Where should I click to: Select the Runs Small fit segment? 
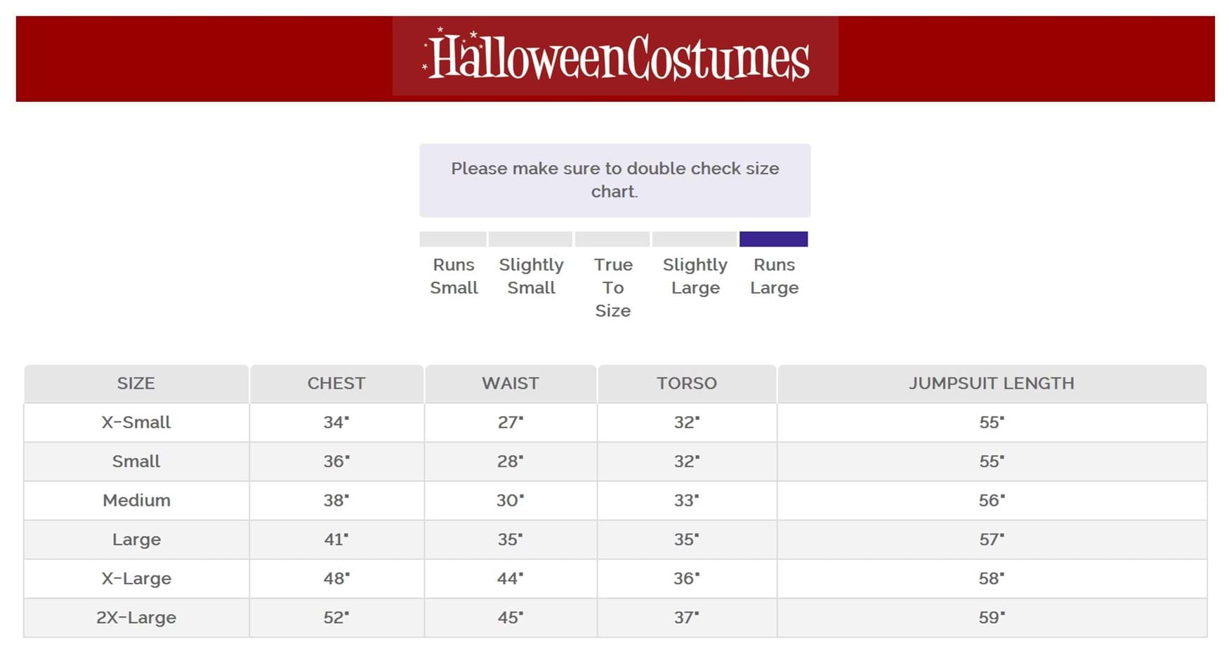(x=453, y=239)
